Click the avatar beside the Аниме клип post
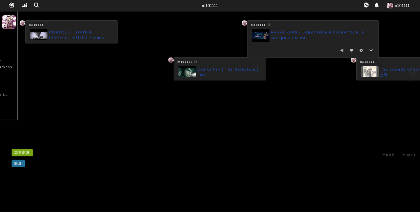The image size is (420, 212). [245, 23]
